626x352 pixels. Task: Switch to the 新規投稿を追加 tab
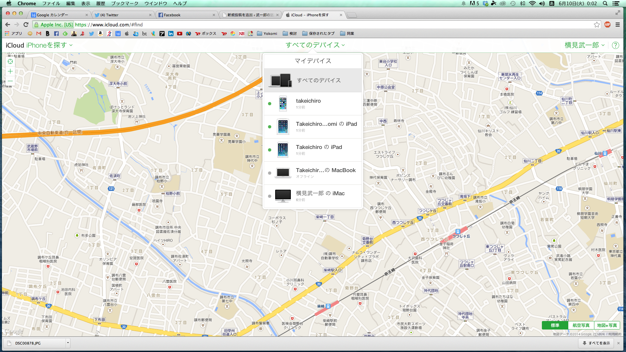coord(249,15)
